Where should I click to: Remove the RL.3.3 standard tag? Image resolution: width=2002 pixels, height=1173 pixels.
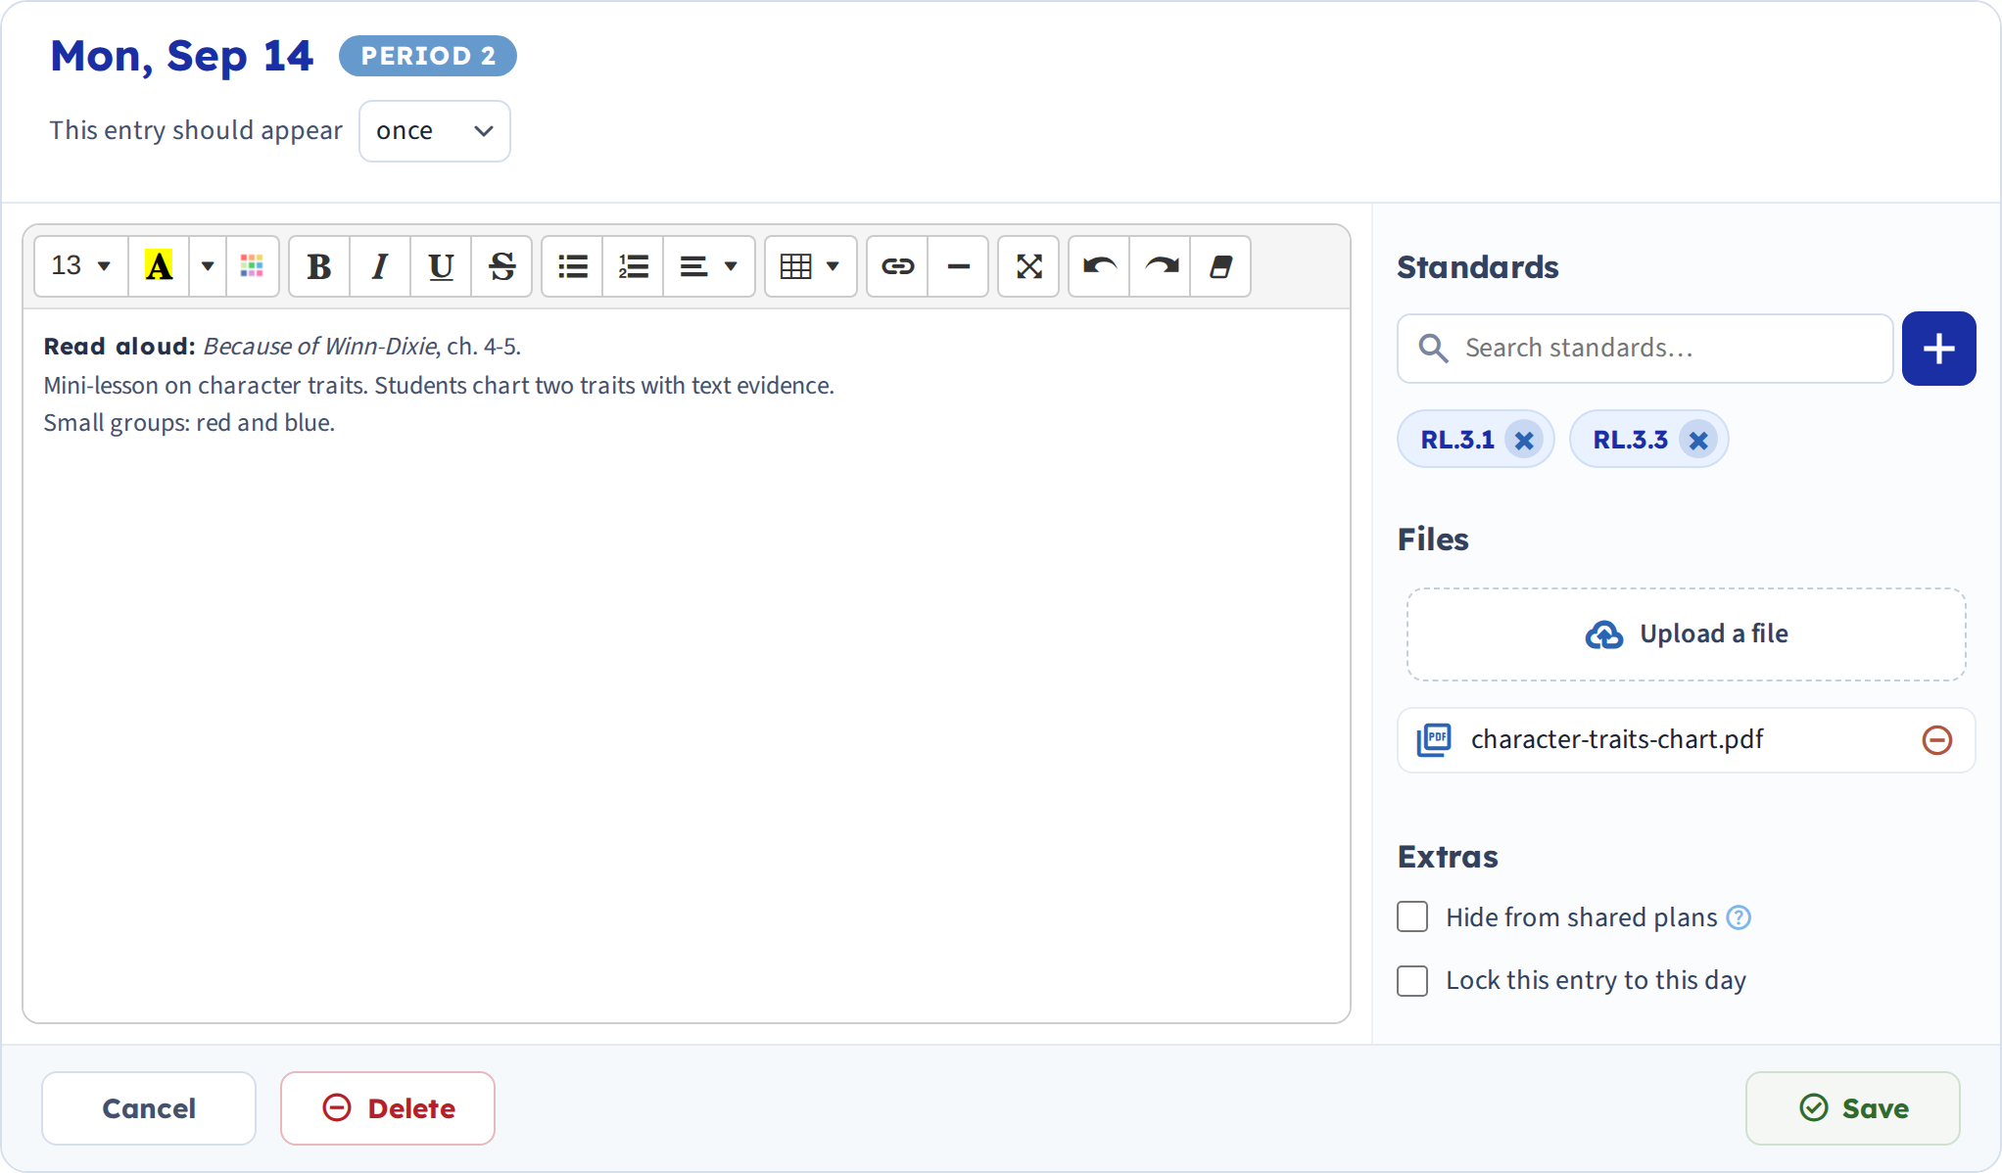coord(1698,441)
